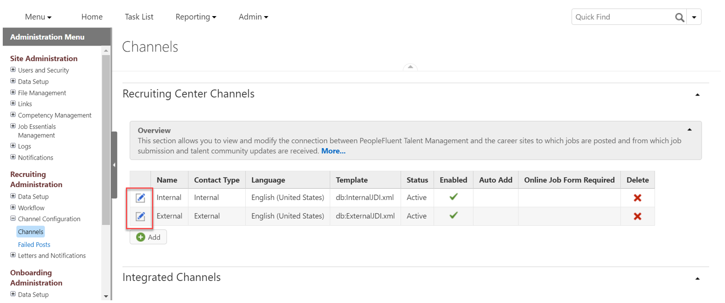The width and height of the screenshot is (725, 303).
Task: Click db:InternalJDI.xml template cell
Action: click(x=365, y=198)
